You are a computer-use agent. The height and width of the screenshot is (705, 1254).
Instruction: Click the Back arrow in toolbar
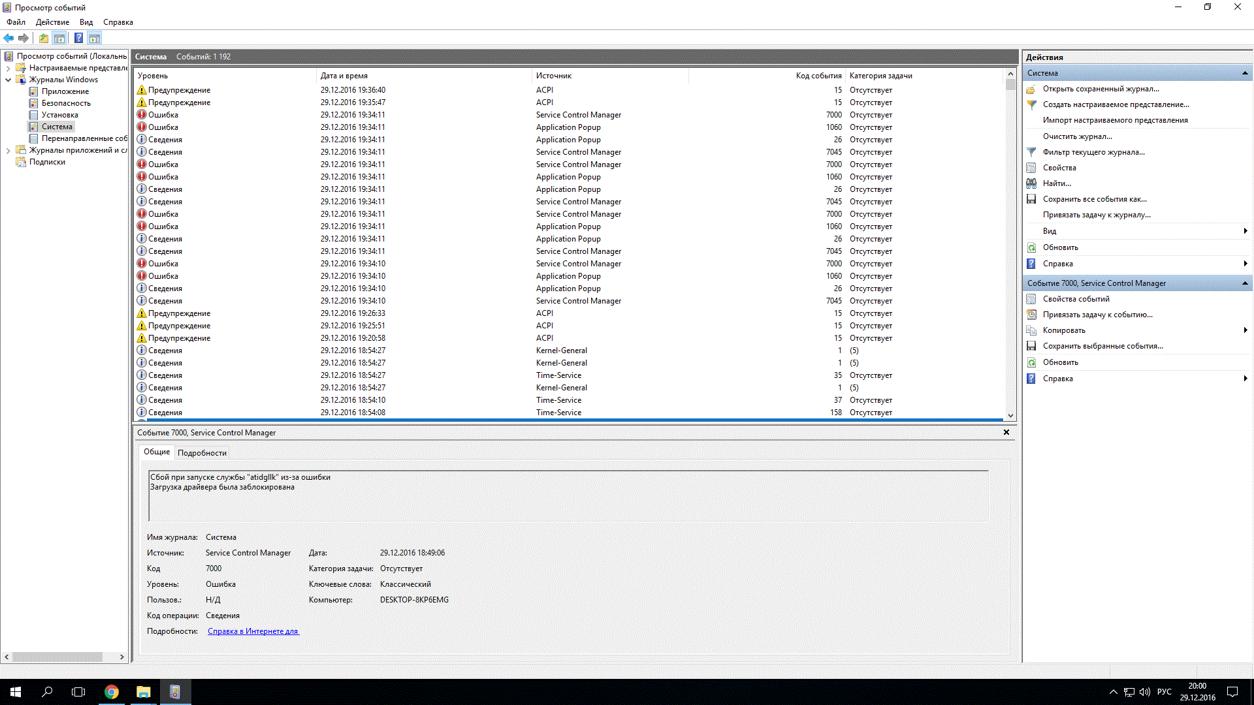[8, 38]
